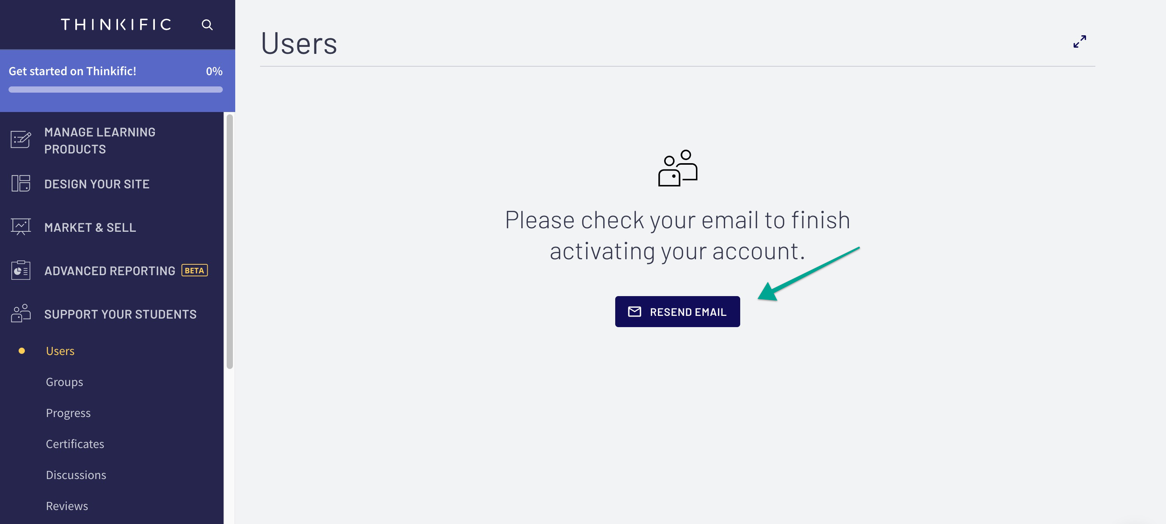Click the Resend Email button
1166x524 pixels.
pos(677,312)
